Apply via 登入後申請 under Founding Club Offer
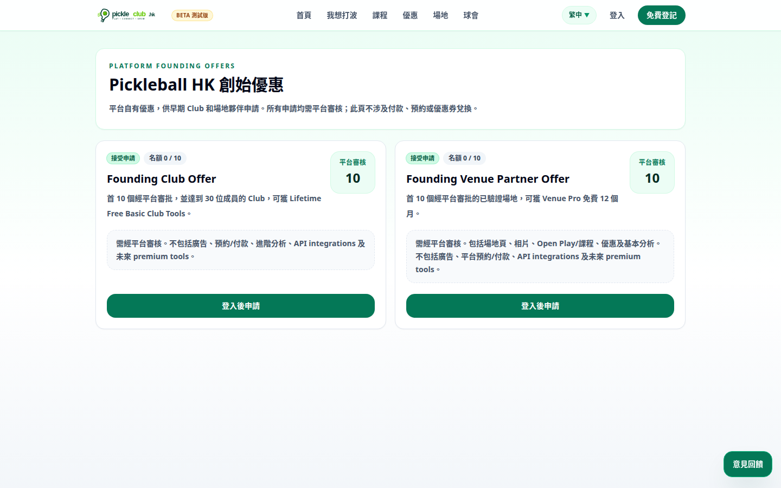This screenshot has height=488, width=781. 241,306
